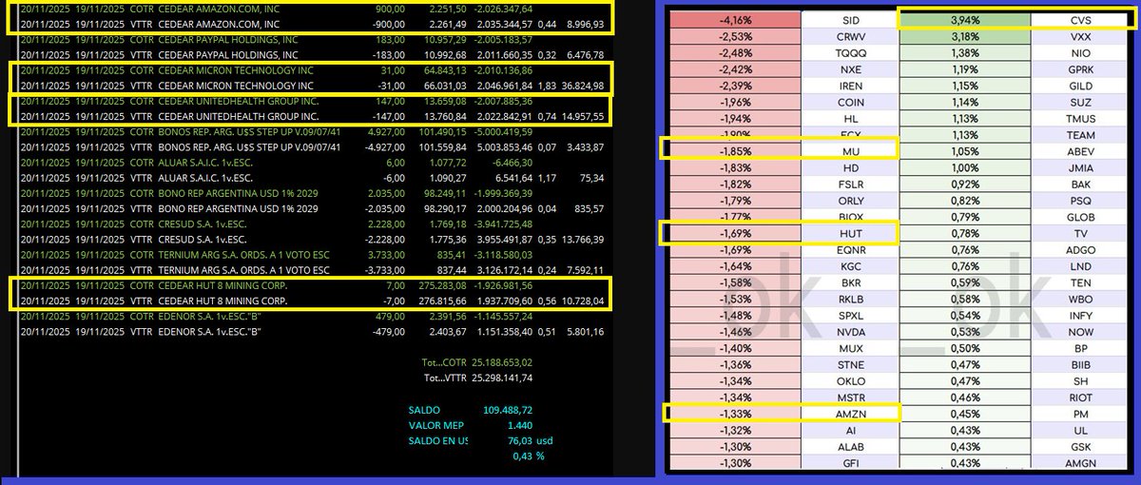Viewport: 1141px width, 485px height.
Task: Click the -1,85% value beside MU
Action: 735,150
